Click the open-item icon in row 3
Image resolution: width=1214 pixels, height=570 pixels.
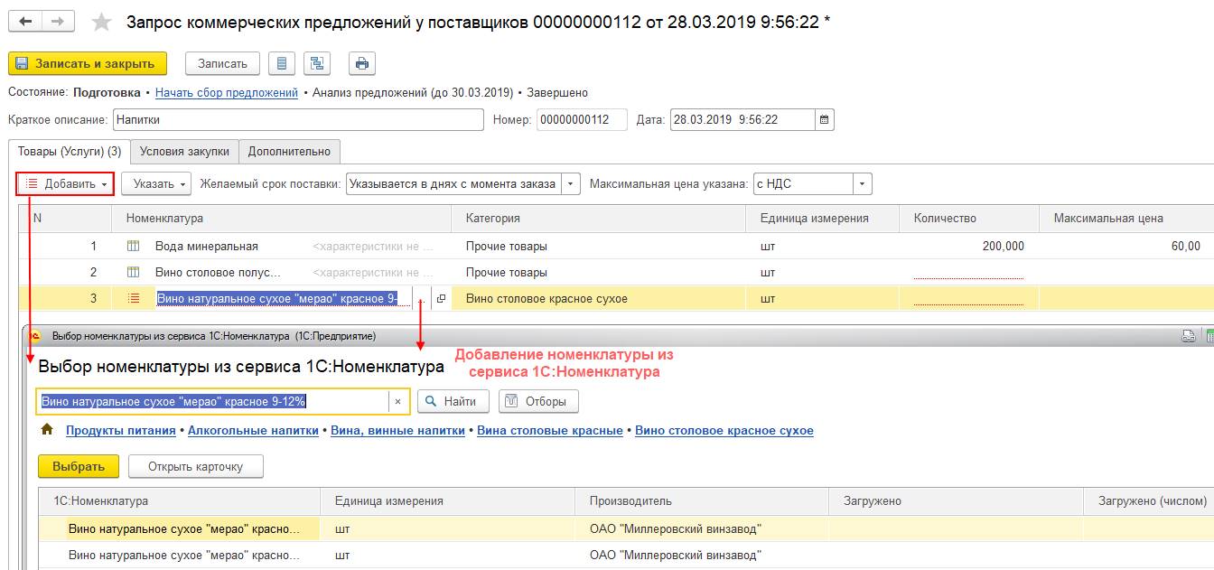(x=441, y=299)
